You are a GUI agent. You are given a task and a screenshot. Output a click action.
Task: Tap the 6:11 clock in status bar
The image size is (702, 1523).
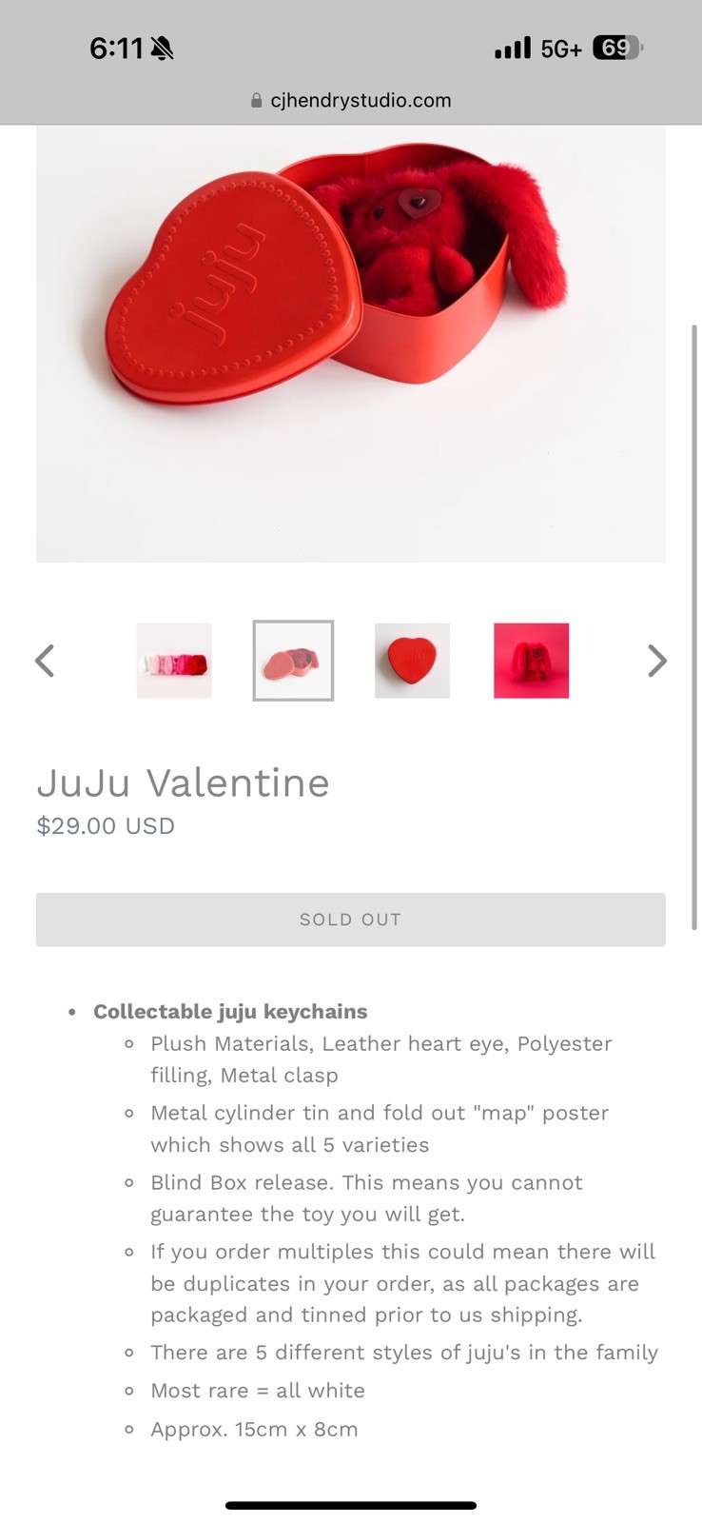point(116,48)
